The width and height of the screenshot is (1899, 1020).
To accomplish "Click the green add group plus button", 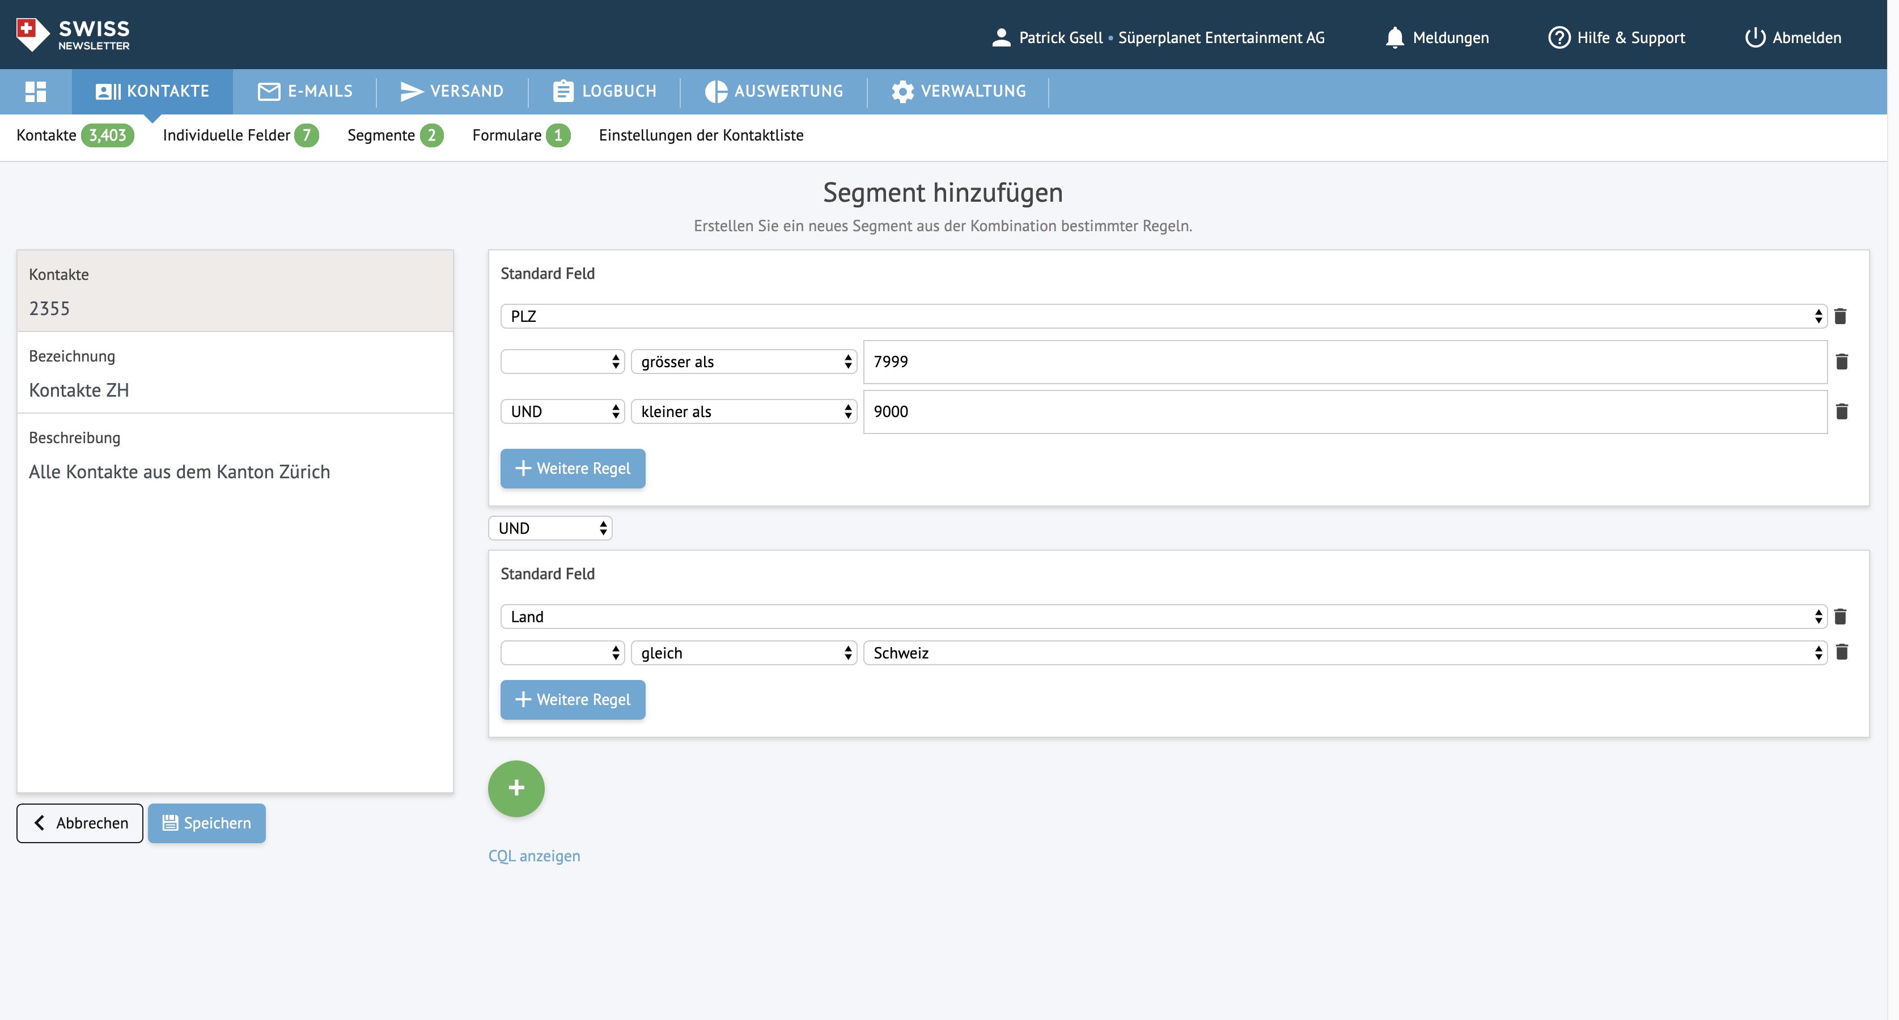I will [x=516, y=788].
